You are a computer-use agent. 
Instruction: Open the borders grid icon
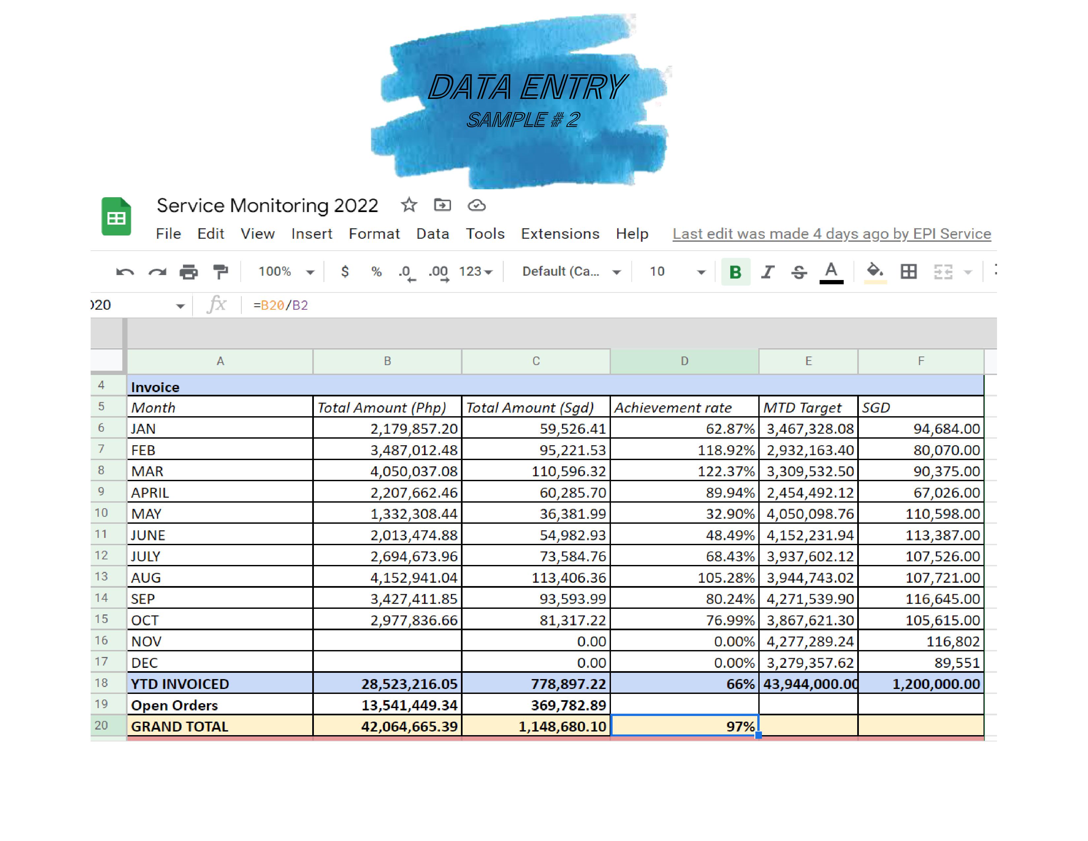[908, 271]
